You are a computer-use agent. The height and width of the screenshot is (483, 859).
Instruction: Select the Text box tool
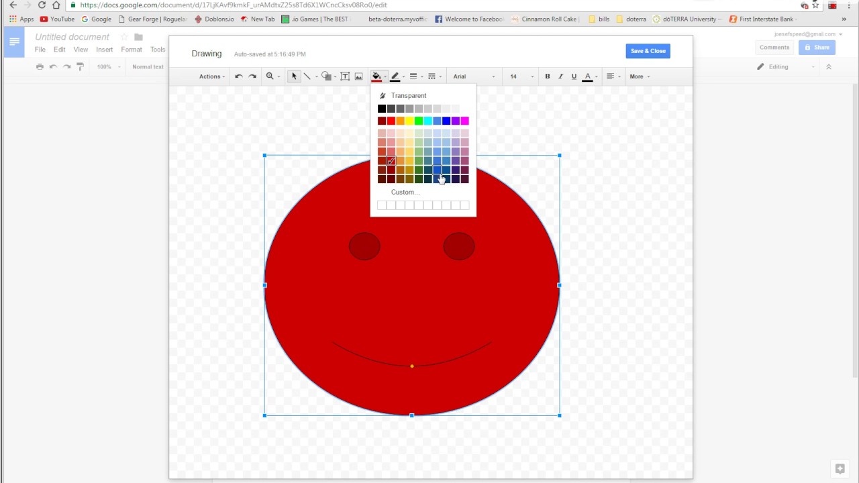(x=345, y=76)
